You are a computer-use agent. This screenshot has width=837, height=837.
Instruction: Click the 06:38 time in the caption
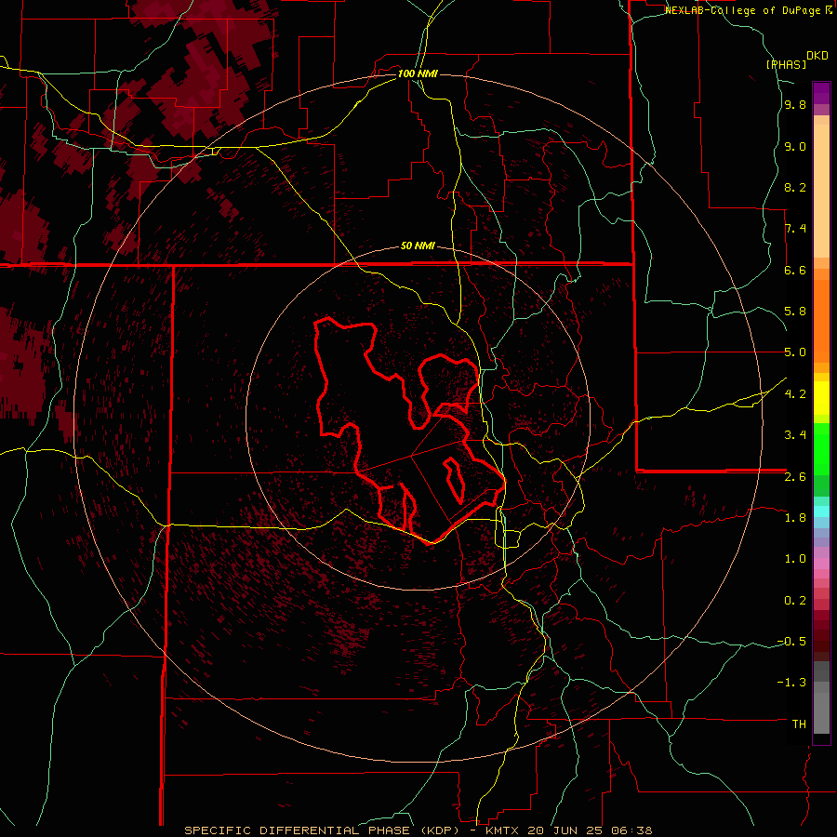631,830
